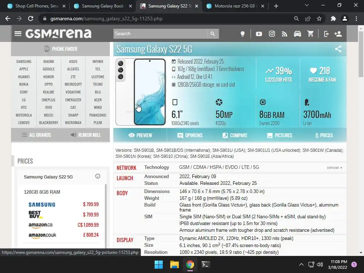The height and width of the screenshot is (273, 364).
Task: View All Brands list
Action: [36, 135]
